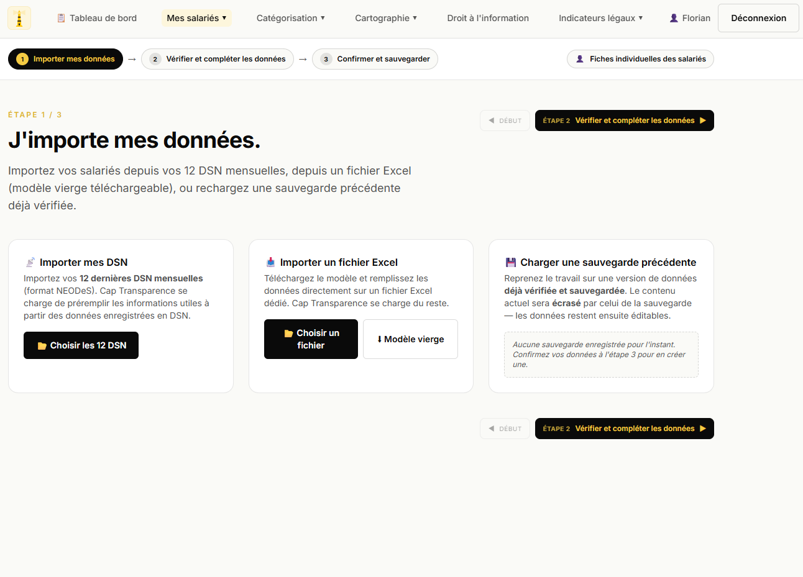Image resolution: width=803 pixels, height=577 pixels.
Task: Open Fiches individuelles des salariés
Action: tap(640, 59)
